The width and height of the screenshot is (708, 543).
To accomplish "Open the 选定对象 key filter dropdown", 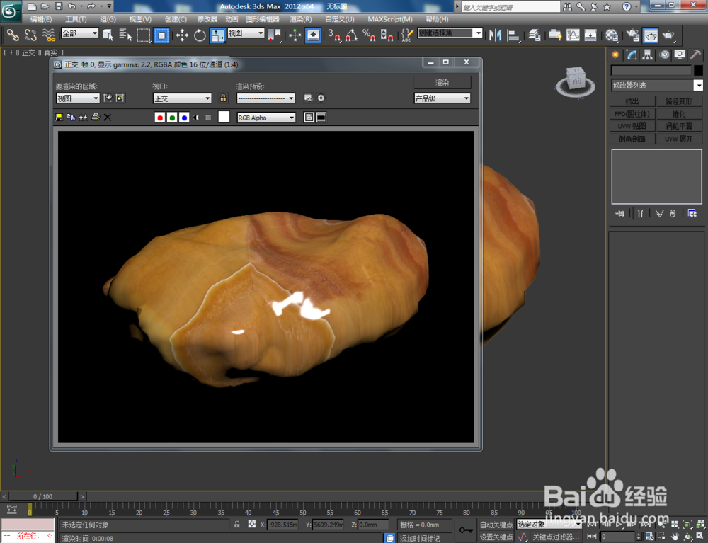I will pyautogui.click(x=549, y=525).
